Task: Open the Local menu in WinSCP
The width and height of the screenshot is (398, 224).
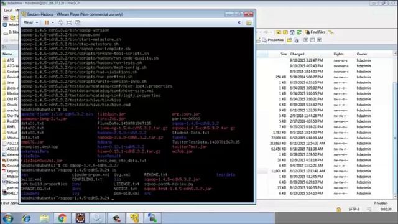Action: click(x=8, y=10)
